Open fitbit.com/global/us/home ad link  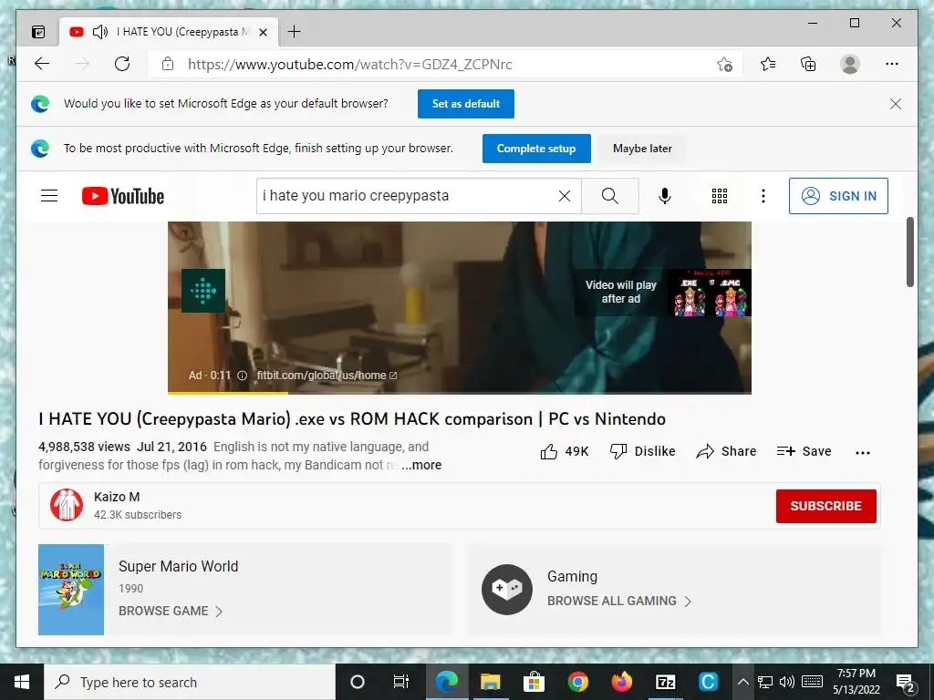327,376
